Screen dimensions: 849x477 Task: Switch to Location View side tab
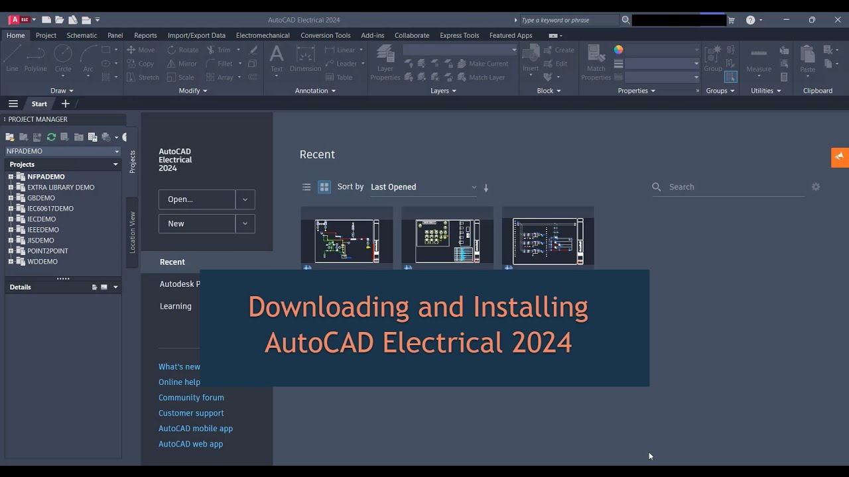point(132,233)
